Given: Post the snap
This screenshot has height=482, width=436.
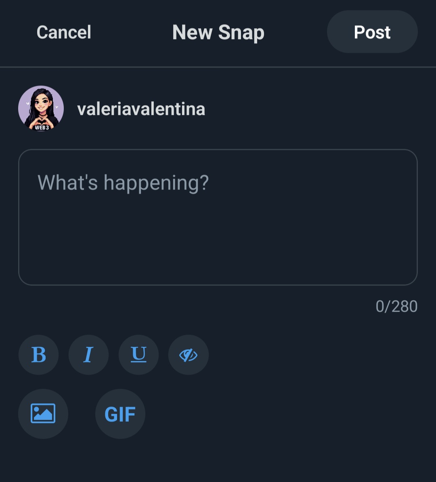Looking at the screenshot, I should click(x=372, y=32).
